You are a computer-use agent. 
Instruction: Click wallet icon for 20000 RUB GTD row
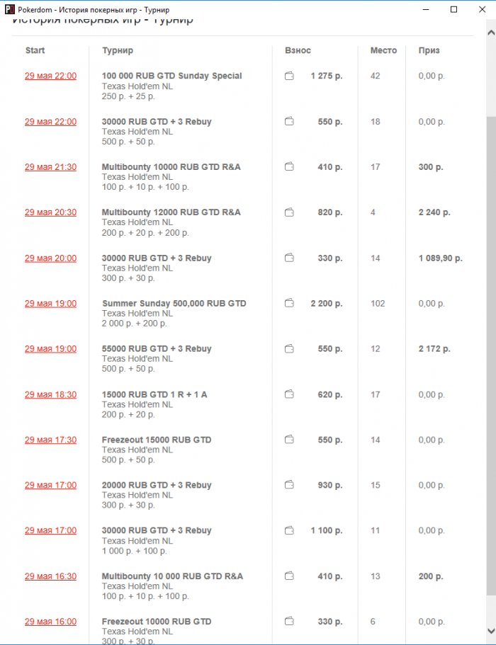point(289,485)
